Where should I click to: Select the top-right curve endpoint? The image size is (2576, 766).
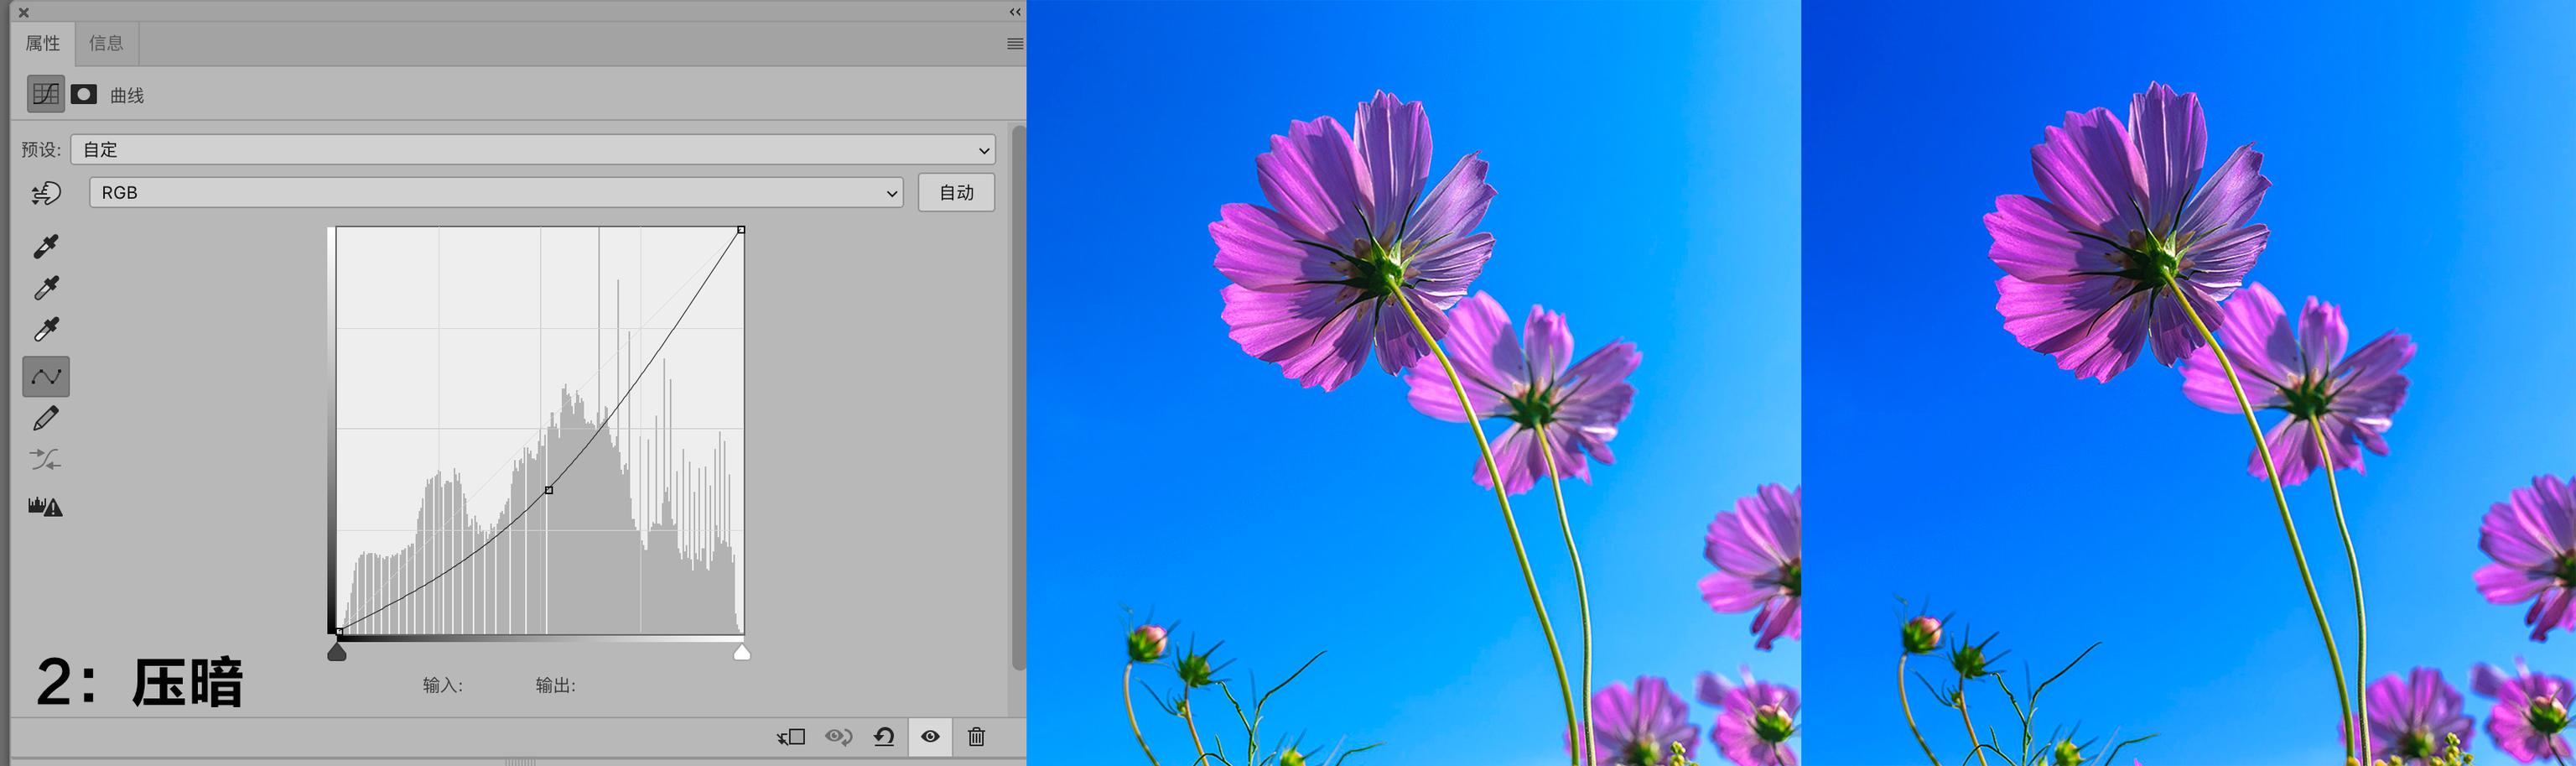click(741, 230)
